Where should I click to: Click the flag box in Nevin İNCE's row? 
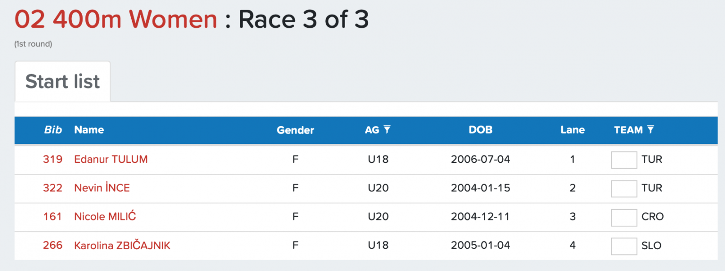(624, 188)
